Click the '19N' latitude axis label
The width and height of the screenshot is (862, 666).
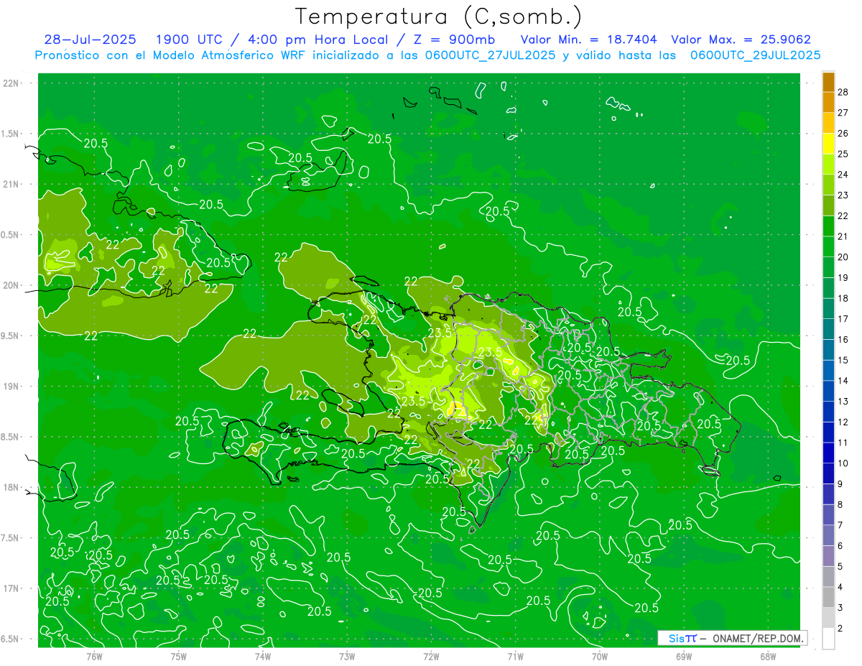[12, 387]
